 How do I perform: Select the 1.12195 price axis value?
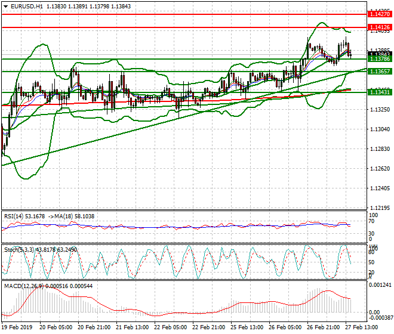380,208
